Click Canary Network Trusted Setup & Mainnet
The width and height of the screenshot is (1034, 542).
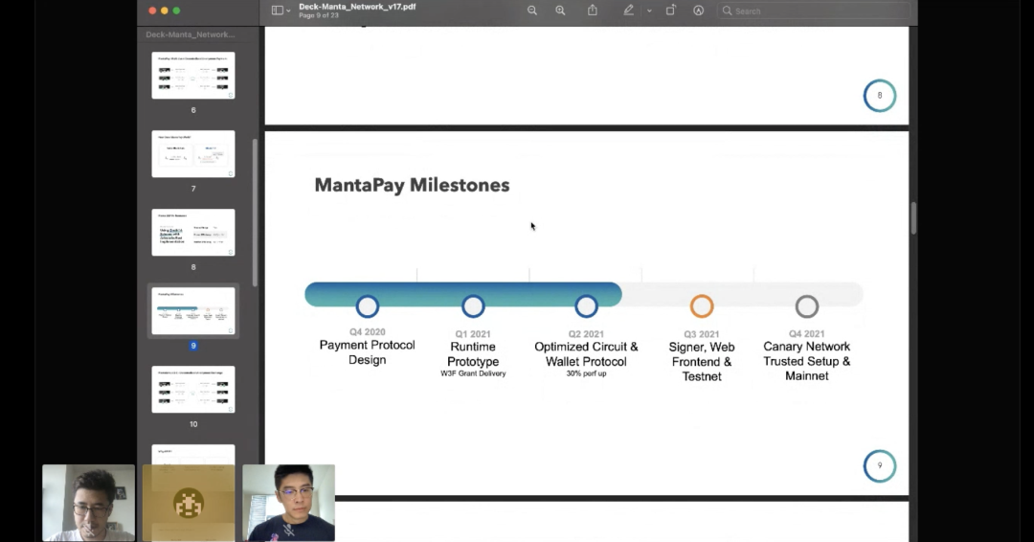(806, 361)
